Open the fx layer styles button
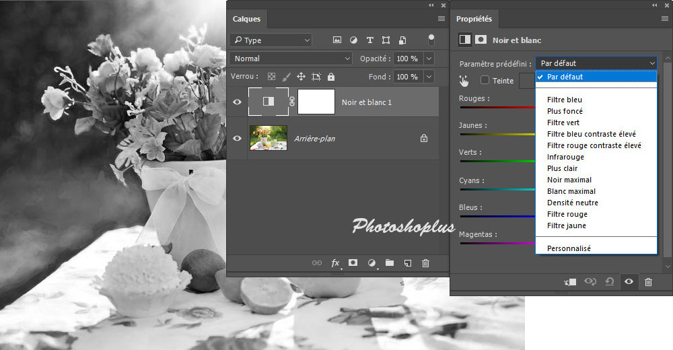Screen dimensions: 673x350 [335, 263]
